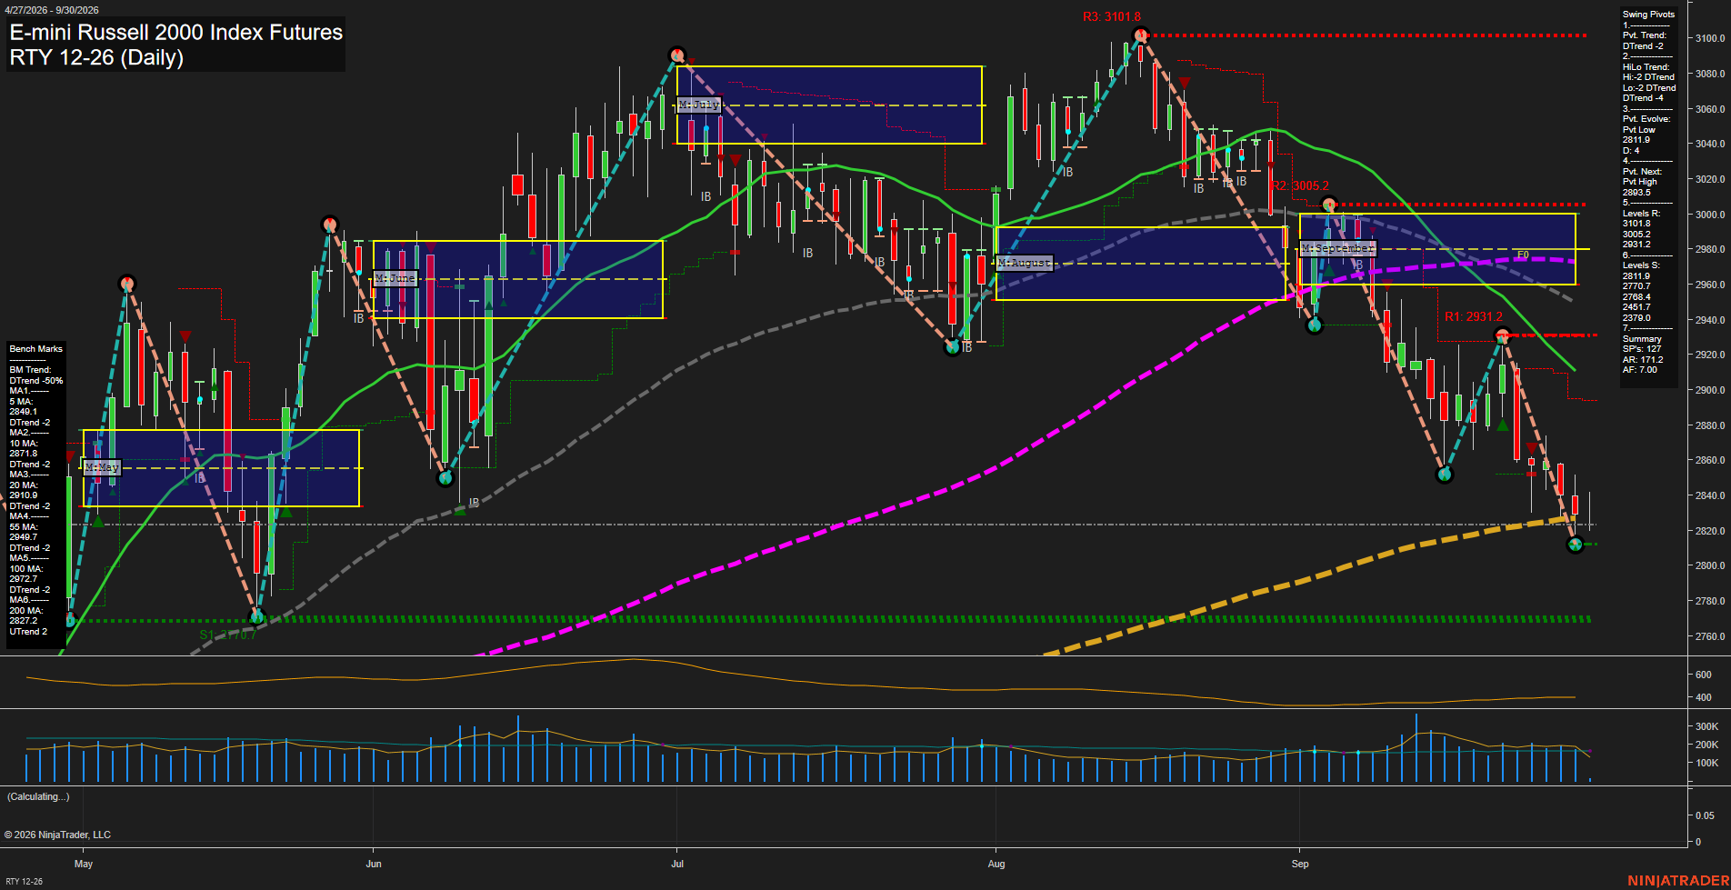The image size is (1731, 890).
Task: Click the 2800.0 price axis label
Action: 1710,565
